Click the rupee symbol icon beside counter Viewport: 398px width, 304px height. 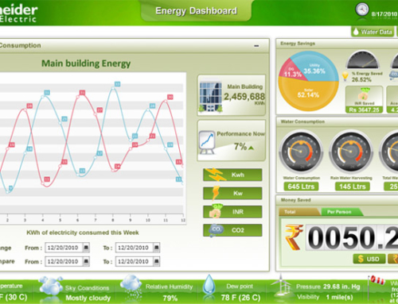(x=294, y=237)
